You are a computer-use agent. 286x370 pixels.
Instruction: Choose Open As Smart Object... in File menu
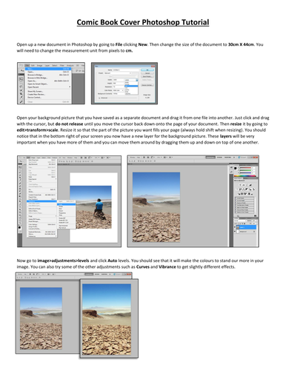click(x=48, y=84)
